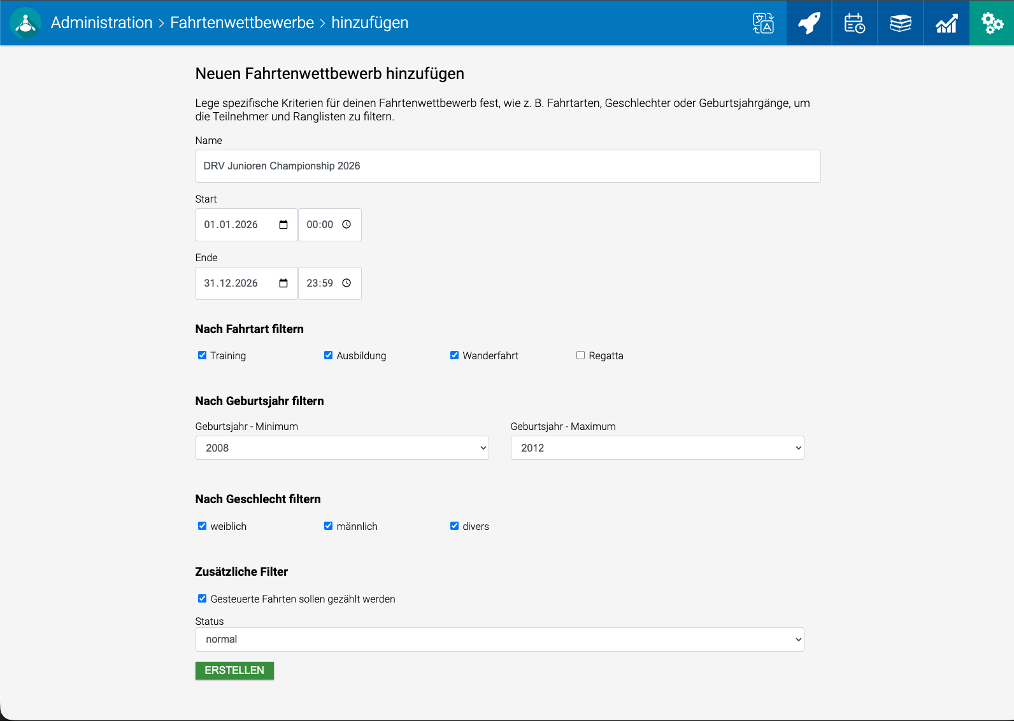Open the Geburtsjahr - Maximum dropdown
The image size is (1014, 721).
tap(657, 448)
